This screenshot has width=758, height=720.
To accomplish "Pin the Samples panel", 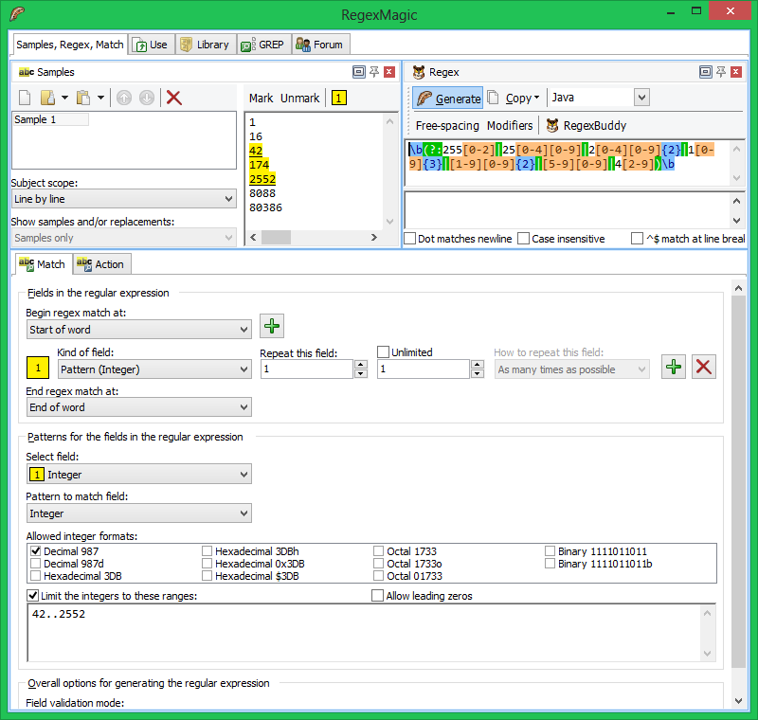I will coord(374,72).
